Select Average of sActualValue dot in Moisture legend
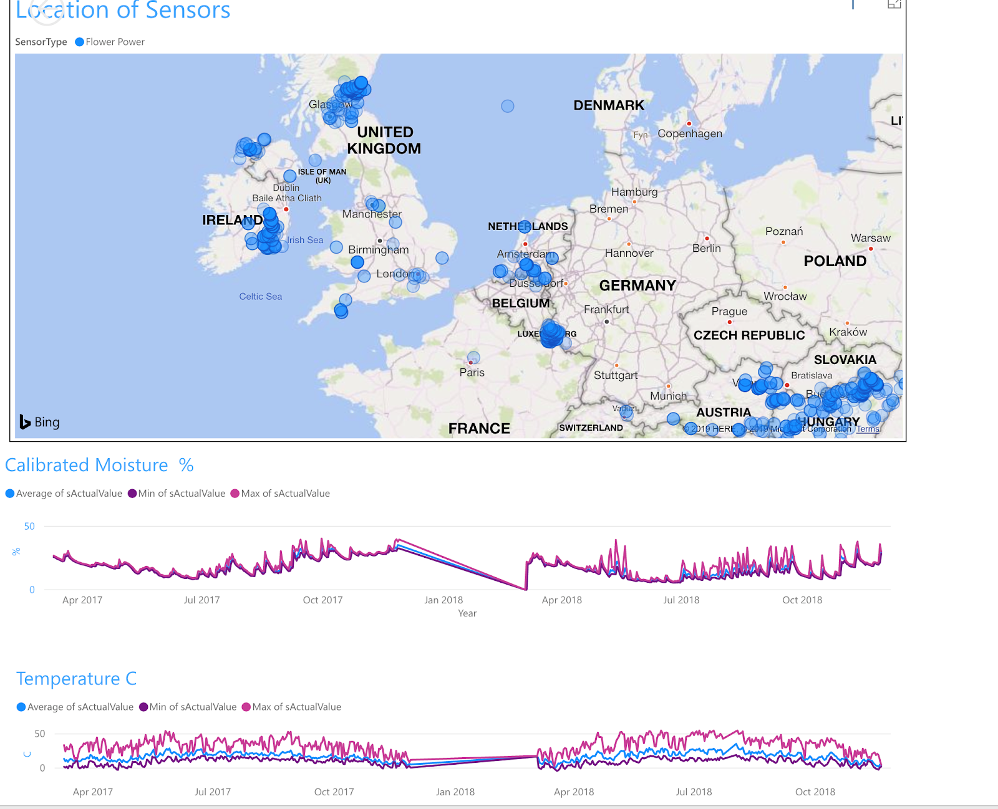Viewport: 998px width, 809px height. click(9, 494)
